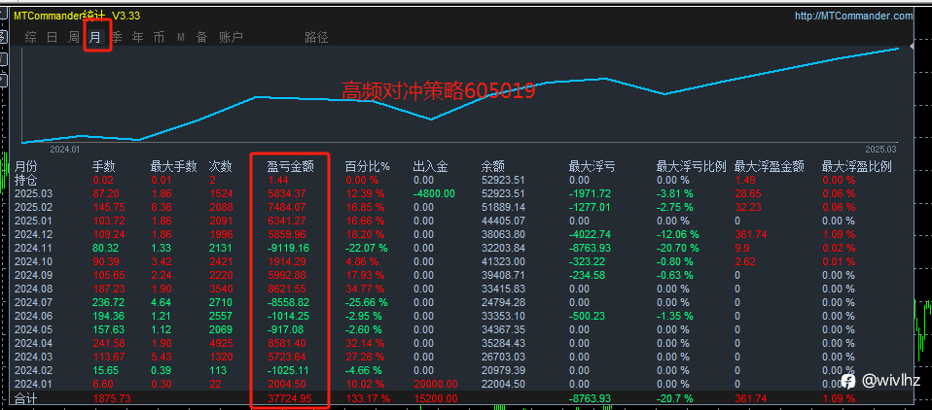This screenshot has height=410, width=932.
Task: Click the 最大手数 column header
Action: coord(173,167)
